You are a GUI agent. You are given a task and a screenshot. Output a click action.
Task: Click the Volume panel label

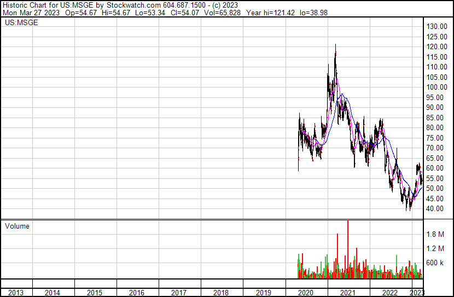(17, 226)
